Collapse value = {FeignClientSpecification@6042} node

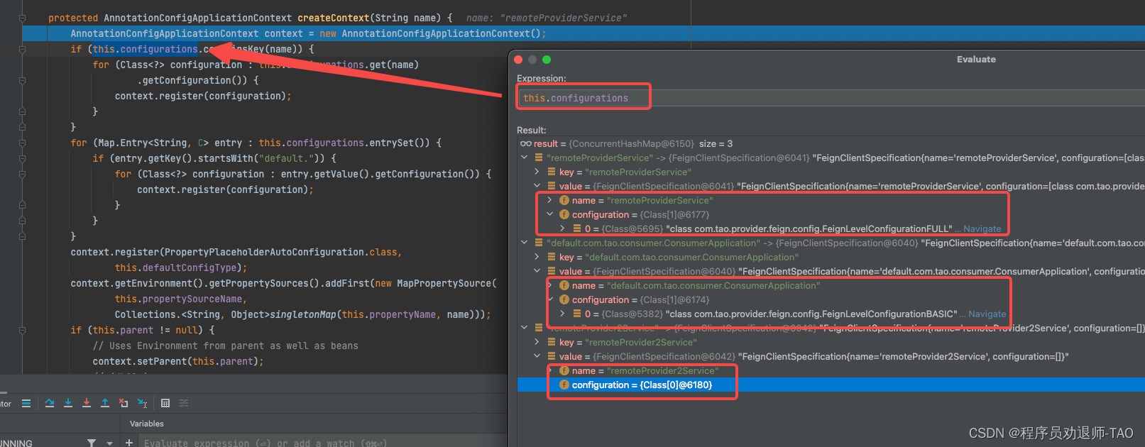point(537,356)
